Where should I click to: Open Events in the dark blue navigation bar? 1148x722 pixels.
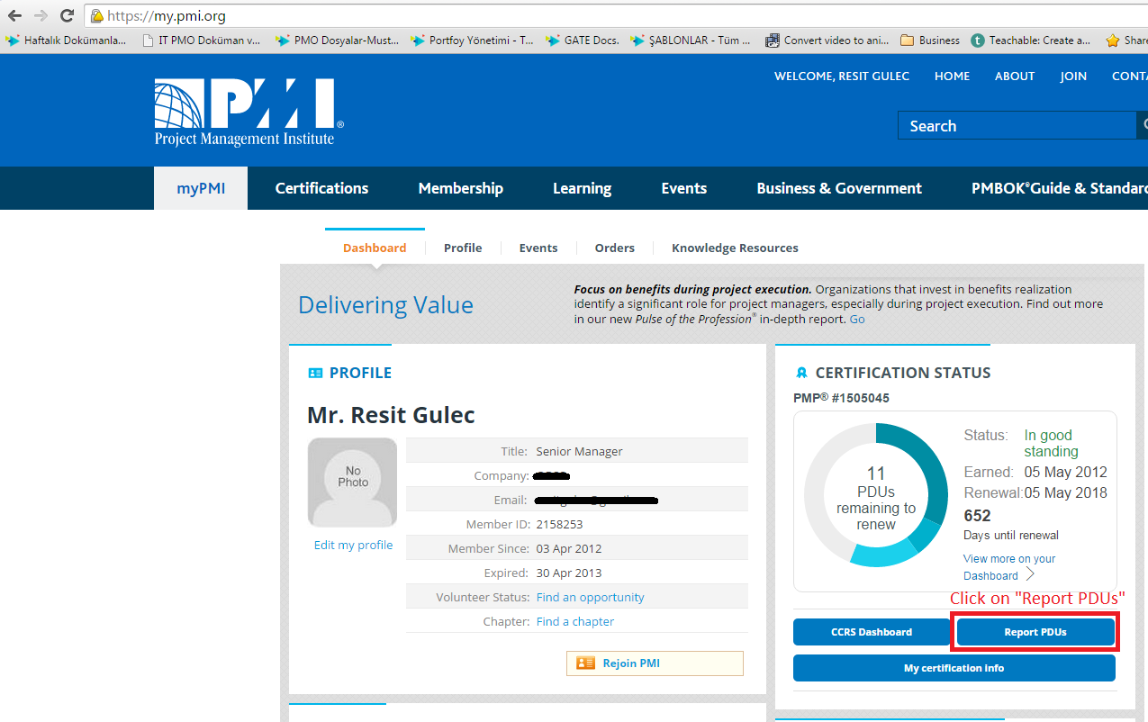pos(684,188)
